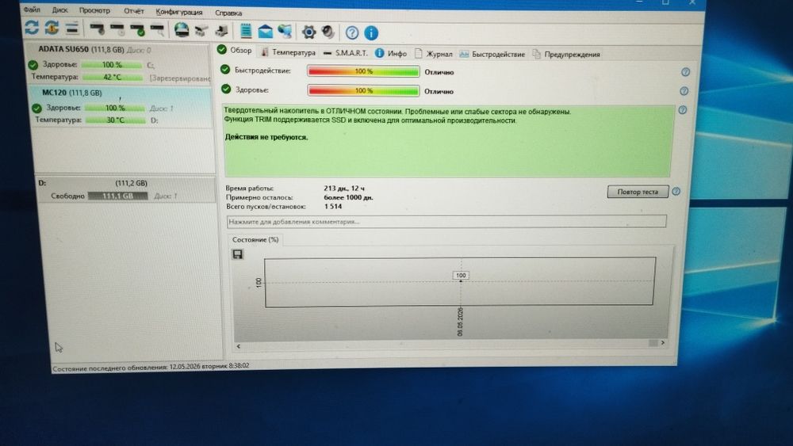Click the horizontal lines panel toolbar icon

click(x=72, y=28)
